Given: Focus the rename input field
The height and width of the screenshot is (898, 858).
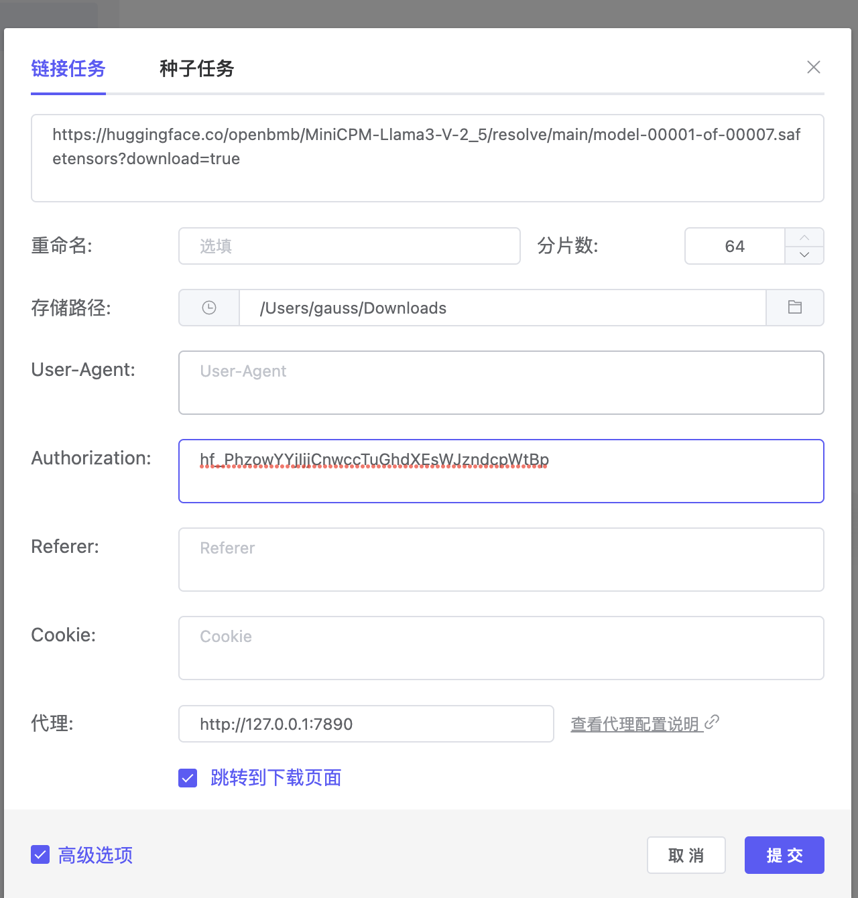Looking at the screenshot, I should [349, 246].
